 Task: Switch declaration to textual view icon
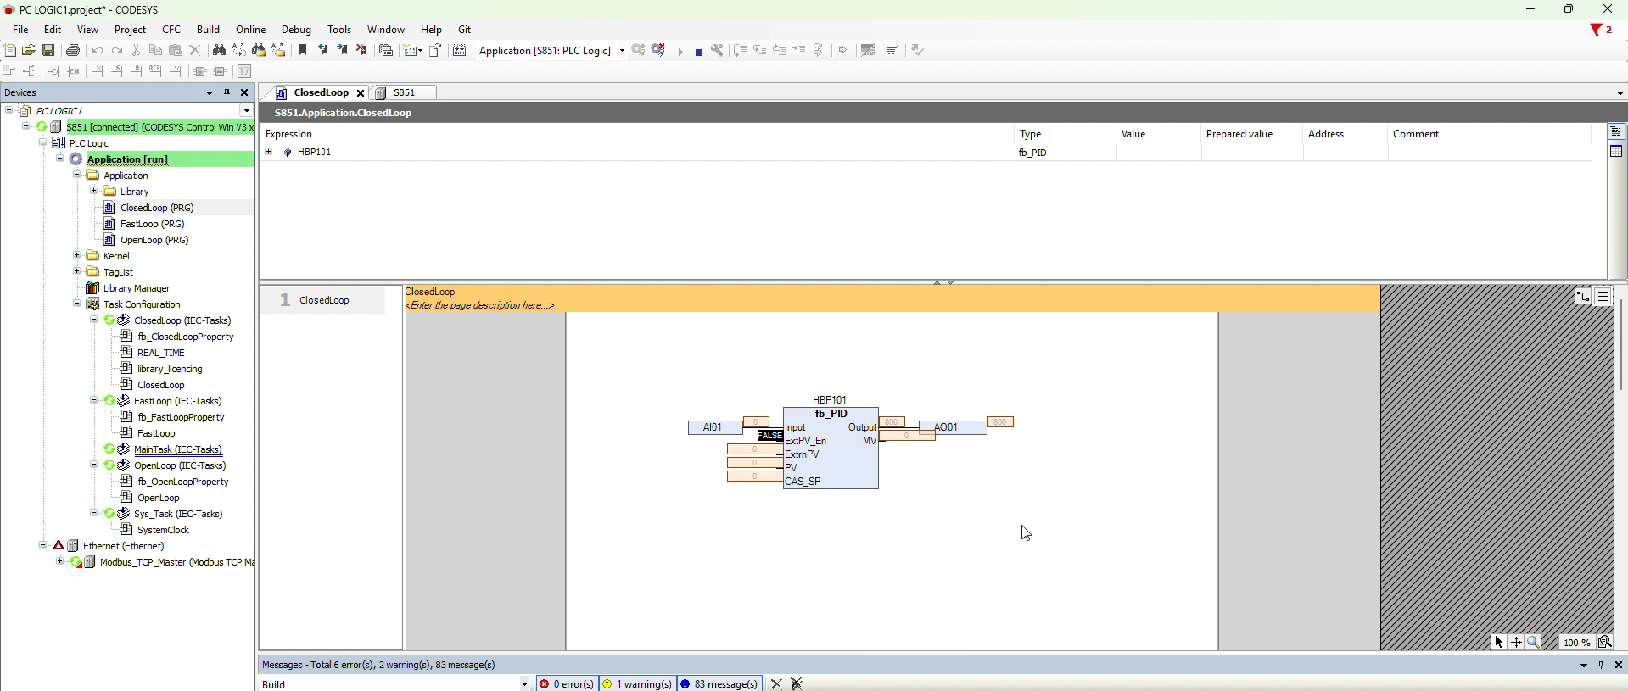1616,132
